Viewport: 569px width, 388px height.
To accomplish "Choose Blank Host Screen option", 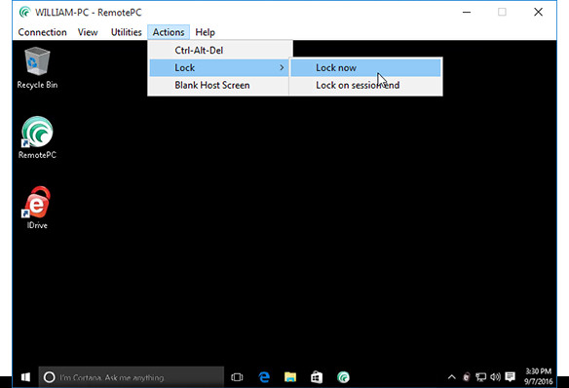I will tap(219, 85).
